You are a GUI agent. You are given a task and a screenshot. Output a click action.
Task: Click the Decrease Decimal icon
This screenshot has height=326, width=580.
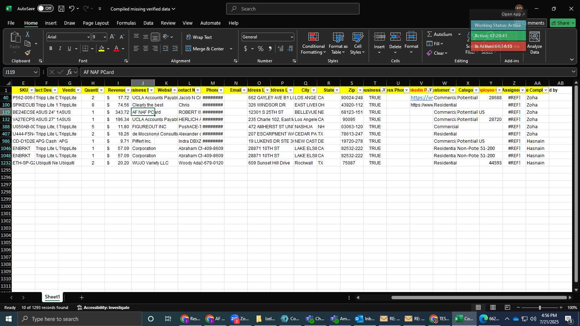click(290, 49)
